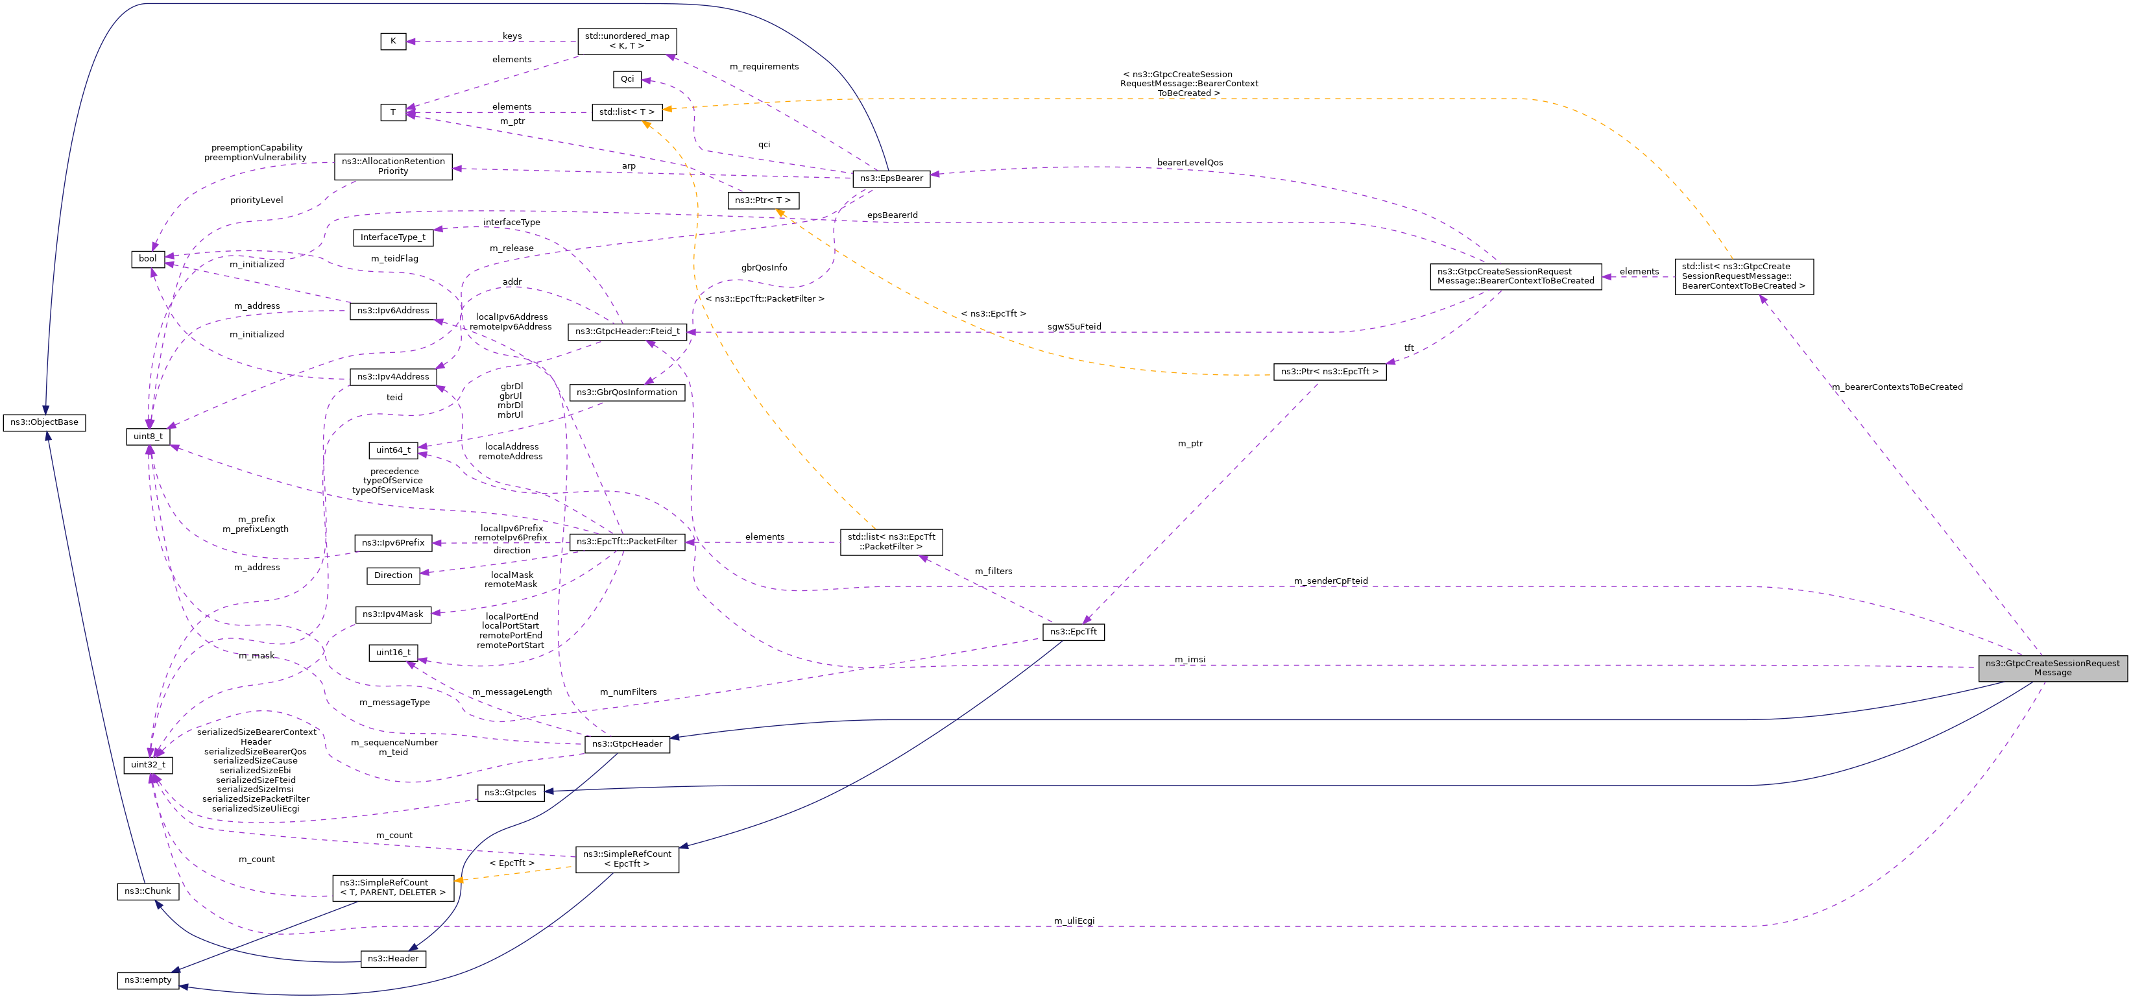Open the std::list< ns3::EpcTft::PacketFilter > node
This screenshot has width=2131, height=999.
891,542
